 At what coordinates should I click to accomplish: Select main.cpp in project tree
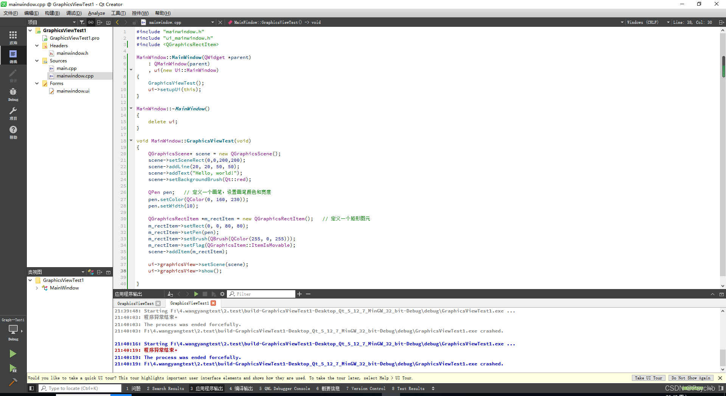(x=67, y=68)
